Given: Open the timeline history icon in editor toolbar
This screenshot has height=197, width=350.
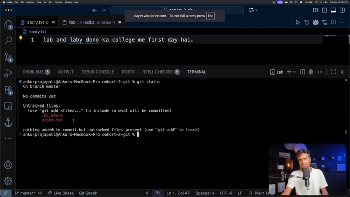Looking at the screenshot, I should click(x=307, y=22).
